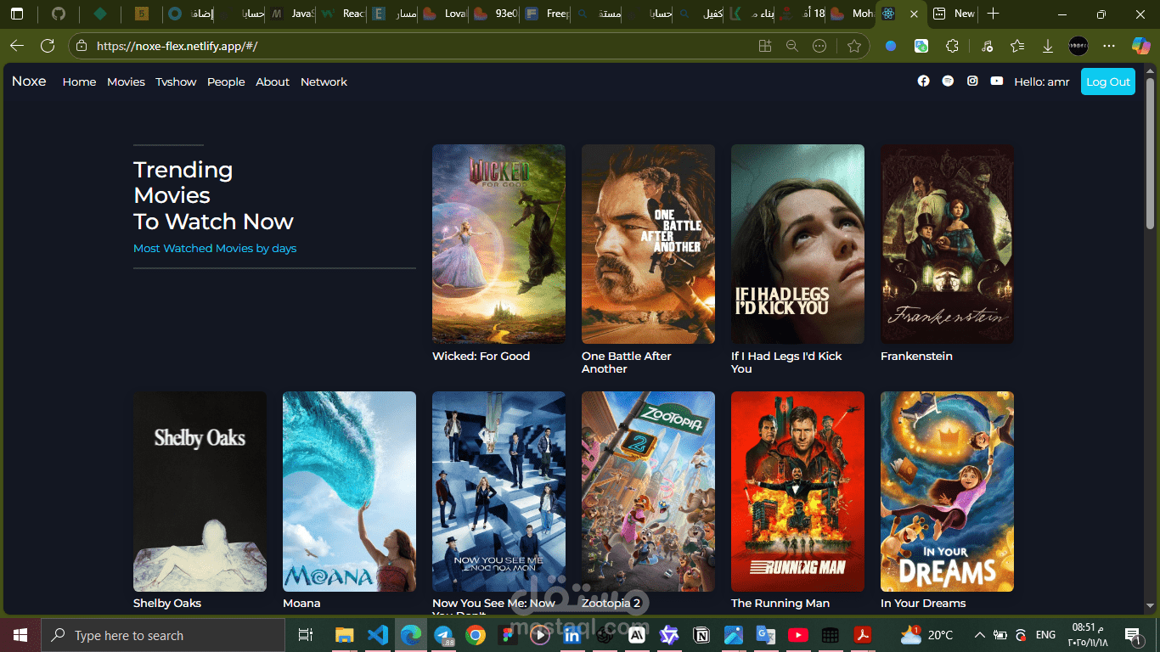1160x652 pixels.
Task: Open the Edge profile avatar
Action: tap(1078, 46)
